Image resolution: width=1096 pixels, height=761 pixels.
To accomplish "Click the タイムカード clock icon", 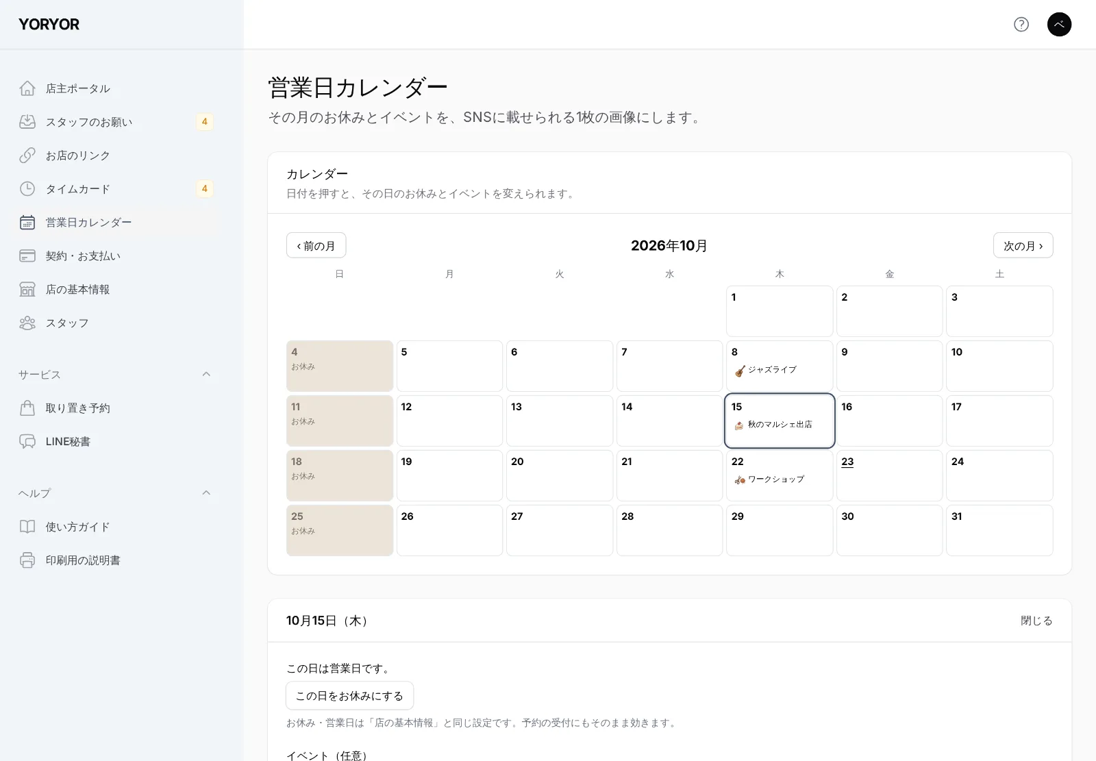I will tap(27, 189).
